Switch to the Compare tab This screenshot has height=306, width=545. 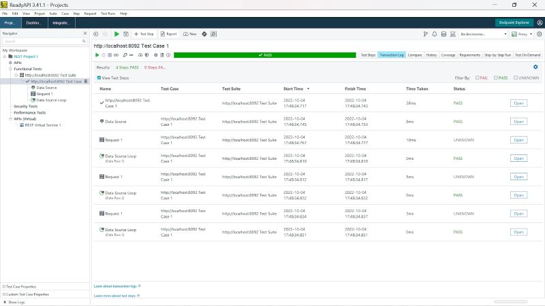415,55
